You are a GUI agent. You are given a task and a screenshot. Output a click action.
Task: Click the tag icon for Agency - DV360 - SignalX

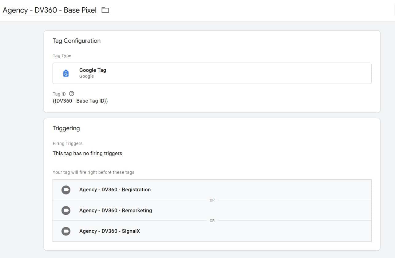point(66,231)
